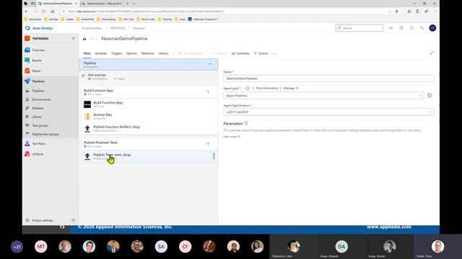
Task: Click the pipeline Name input field
Action: (x=328, y=78)
